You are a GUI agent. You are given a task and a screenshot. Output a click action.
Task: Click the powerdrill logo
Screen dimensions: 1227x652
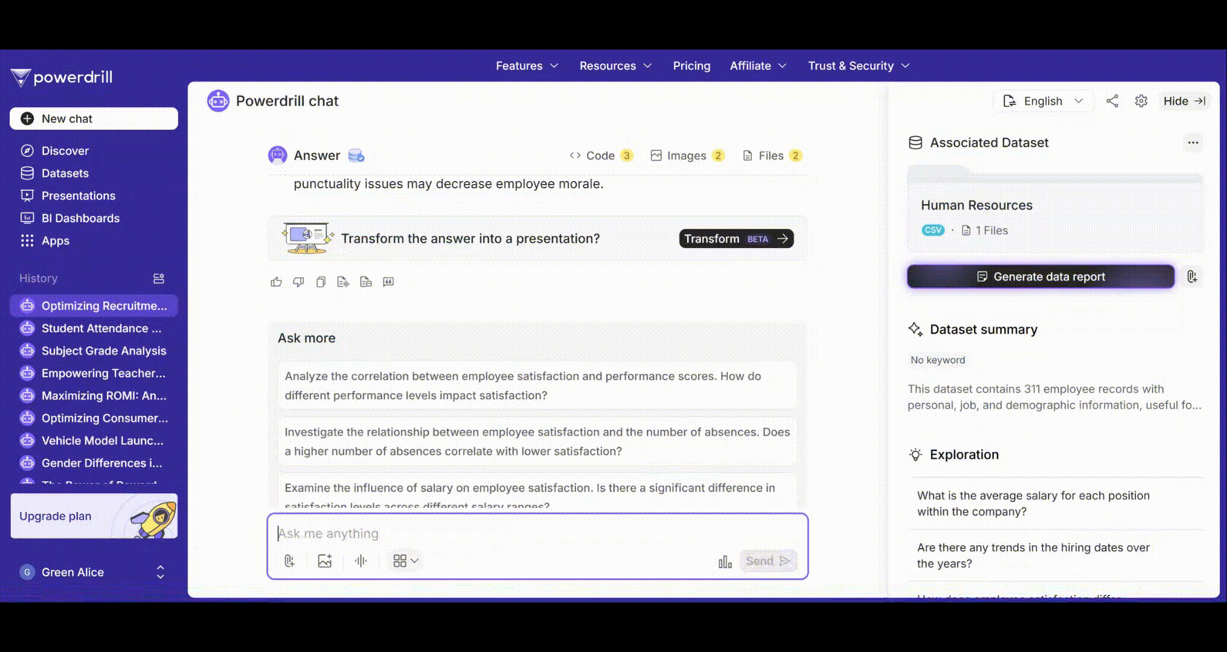(62, 77)
